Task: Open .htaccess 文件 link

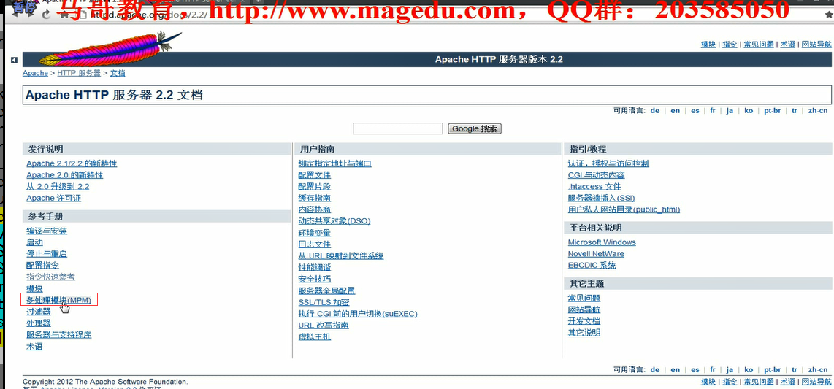Action: [594, 187]
